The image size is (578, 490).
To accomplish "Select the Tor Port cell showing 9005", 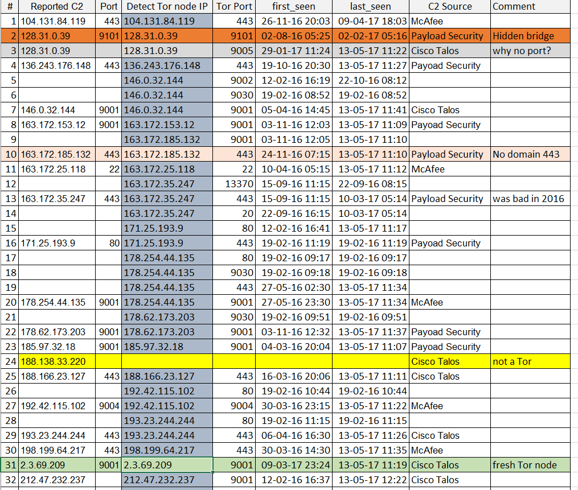I will pos(234,51).
